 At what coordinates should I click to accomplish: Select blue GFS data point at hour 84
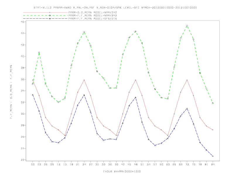[x=213, y=156]
